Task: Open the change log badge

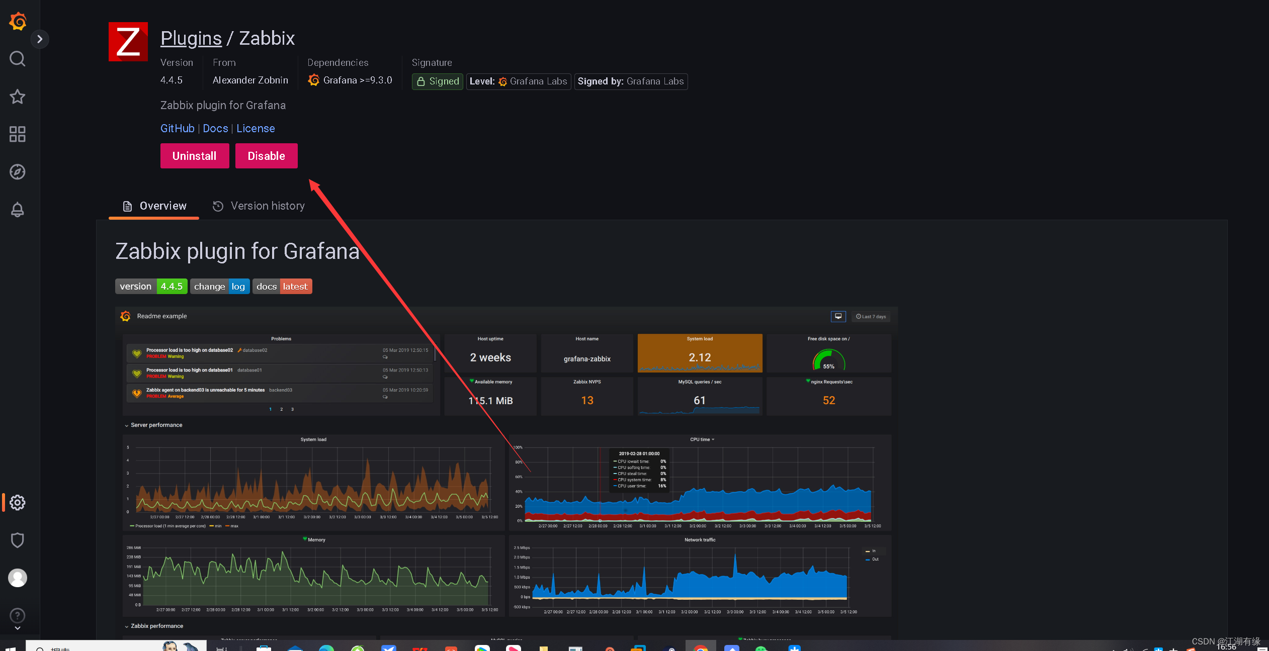Action: point(220,286)
